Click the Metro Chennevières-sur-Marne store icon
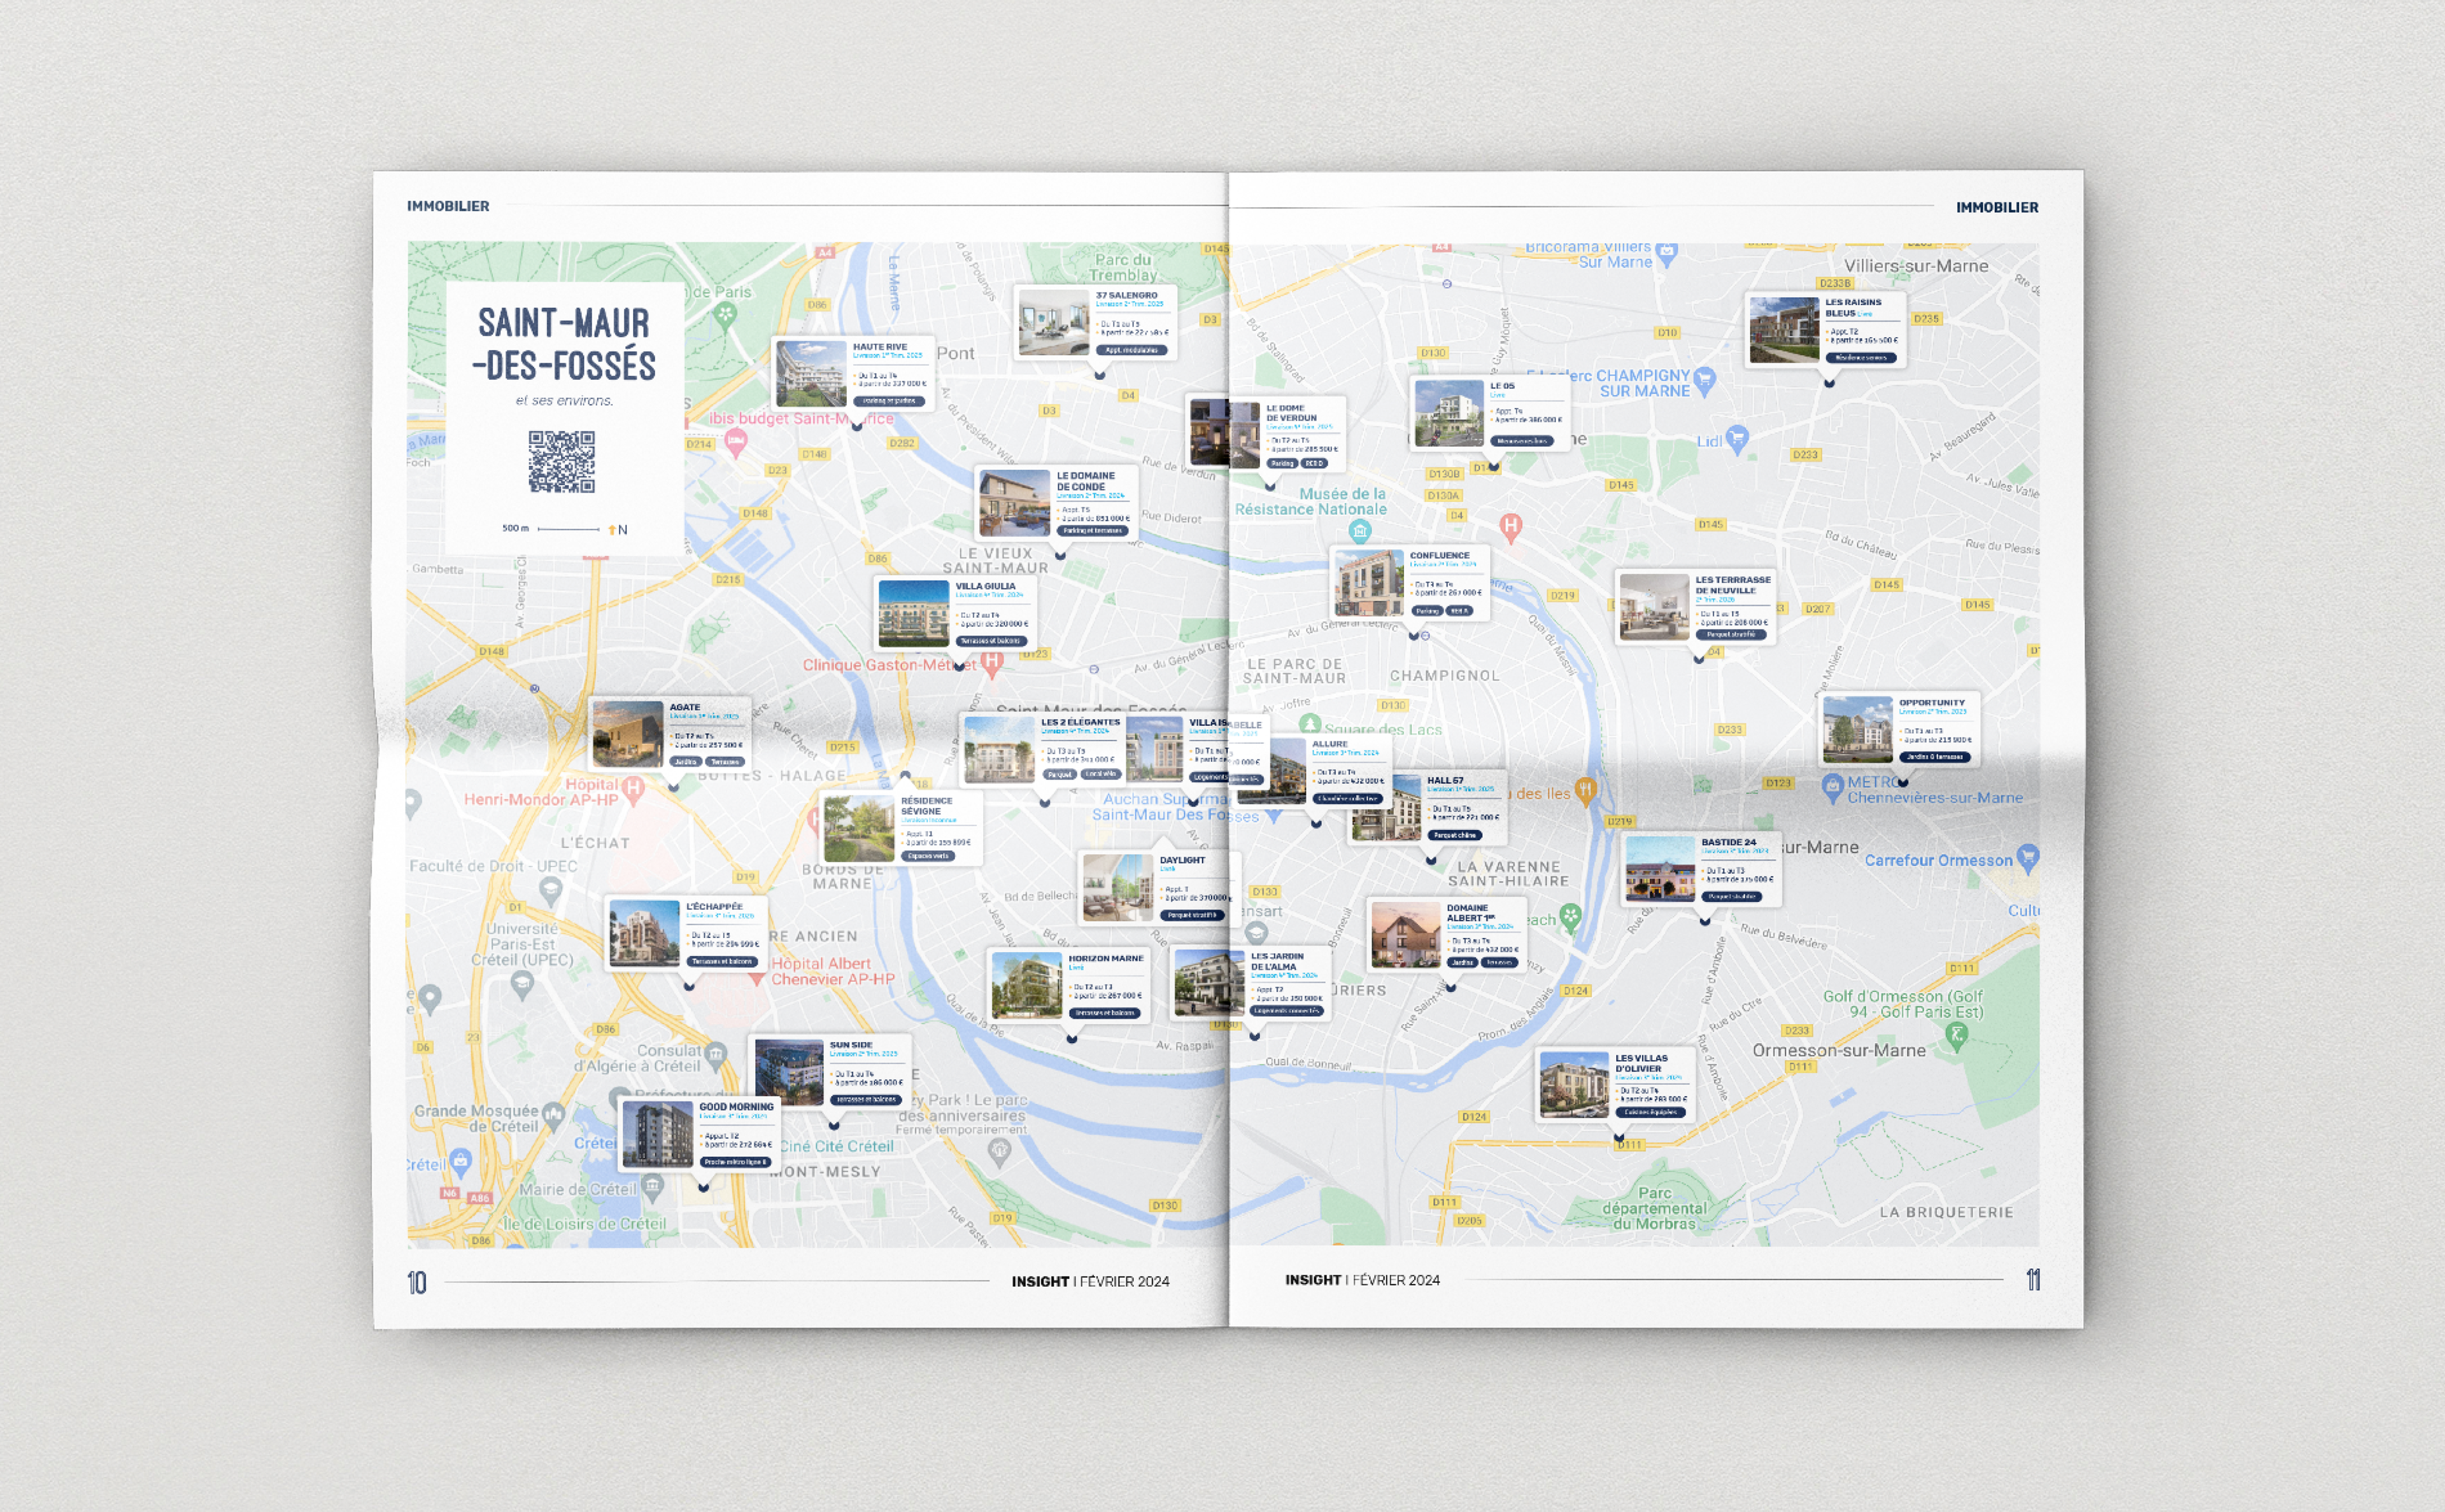2445x1512 pixels. 1832,787
